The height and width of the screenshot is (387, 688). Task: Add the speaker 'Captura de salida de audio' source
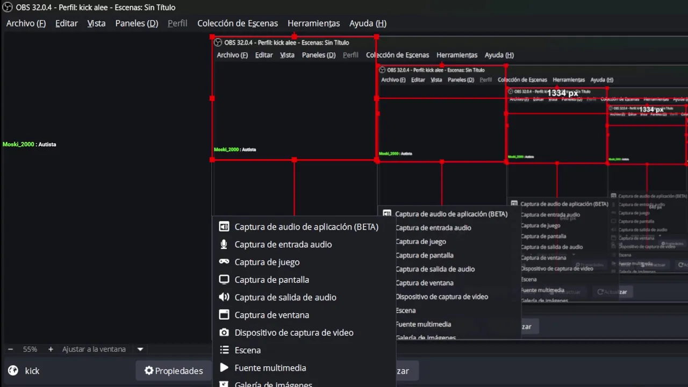point(304,297)
